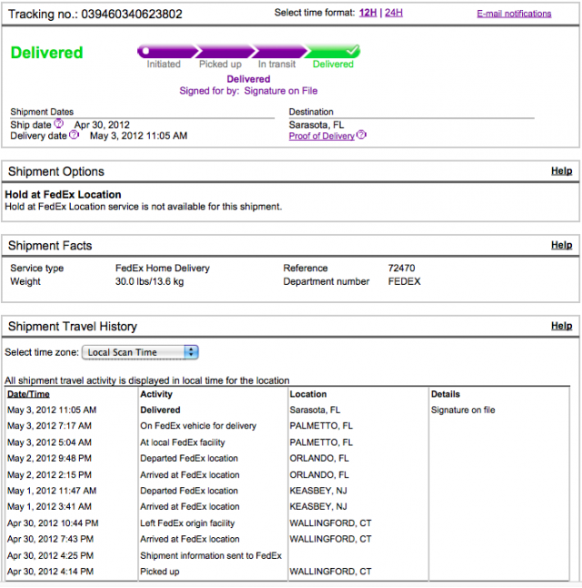The image size is (582, 588).
Task: Click bold 'Delivered' activity in history table
Action: (x=160, y=411)
